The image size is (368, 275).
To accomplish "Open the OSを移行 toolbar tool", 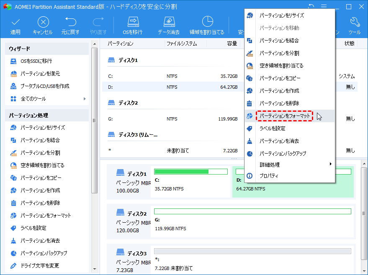I will tap(133, 26).
